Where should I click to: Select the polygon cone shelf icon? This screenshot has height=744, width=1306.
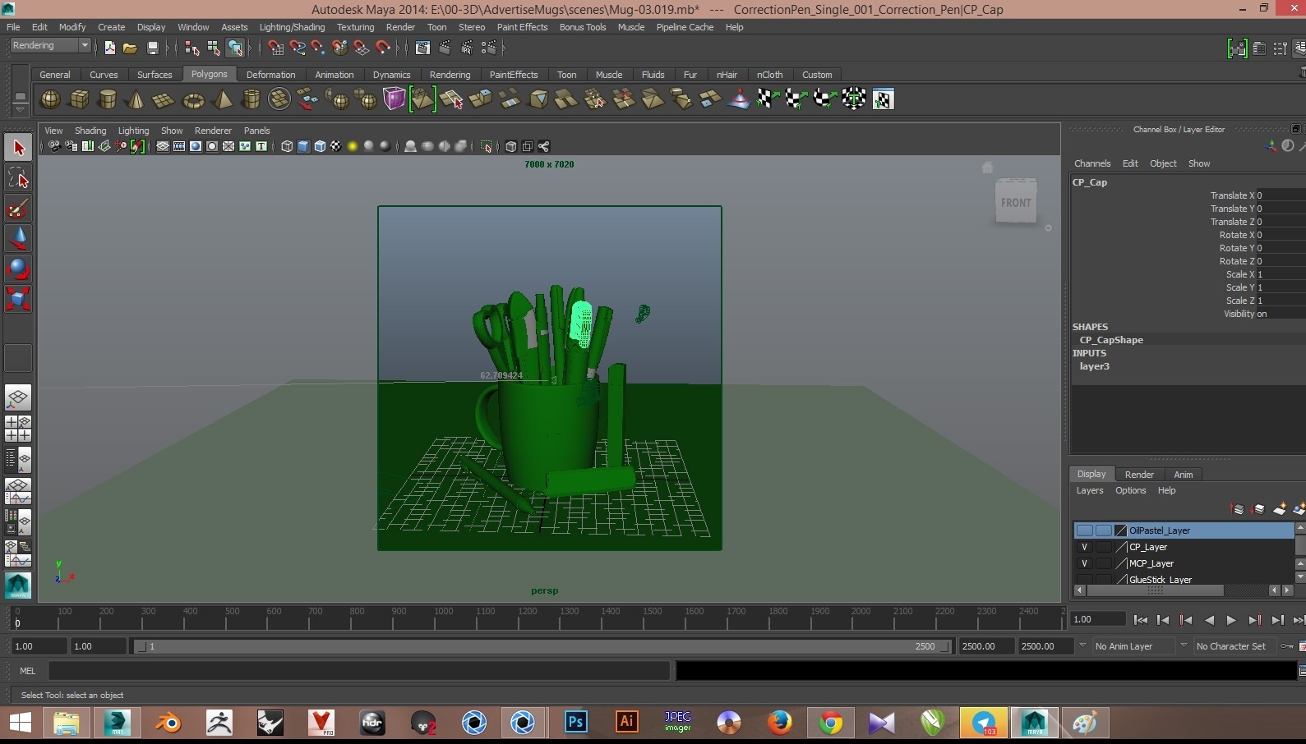136,99
